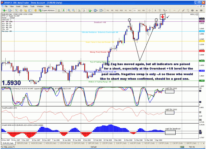Open the Templates icon
The width and height of the screenshot is (206, 149).
point(101,11)
